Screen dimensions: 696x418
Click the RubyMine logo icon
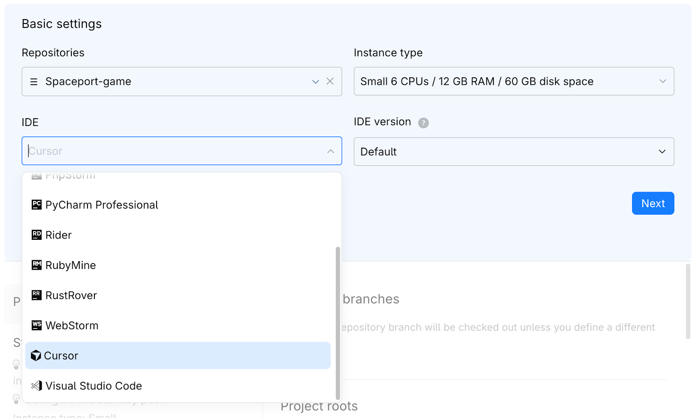point(37,265)
